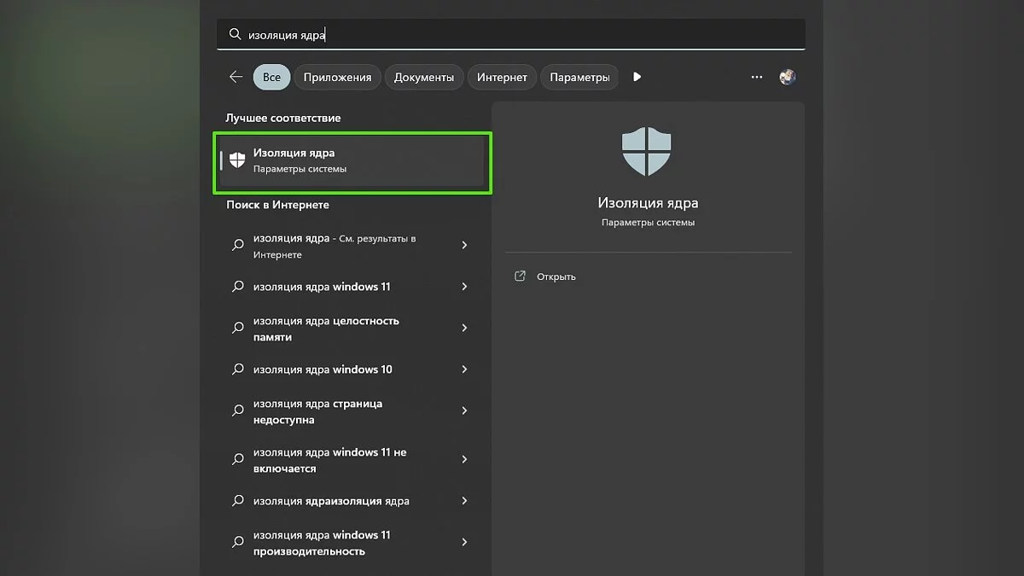1024x576 pixels.
Task: Click the search magnifier icon in search box
Action: coord(235,35)
